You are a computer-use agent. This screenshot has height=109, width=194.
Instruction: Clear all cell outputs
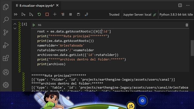coord(63,15)
